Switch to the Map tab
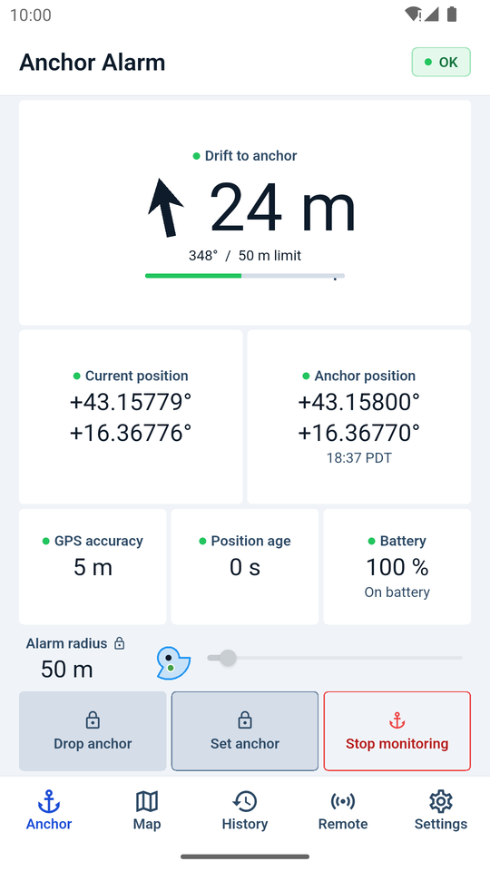Screen dimensions: 490x871 147,810
